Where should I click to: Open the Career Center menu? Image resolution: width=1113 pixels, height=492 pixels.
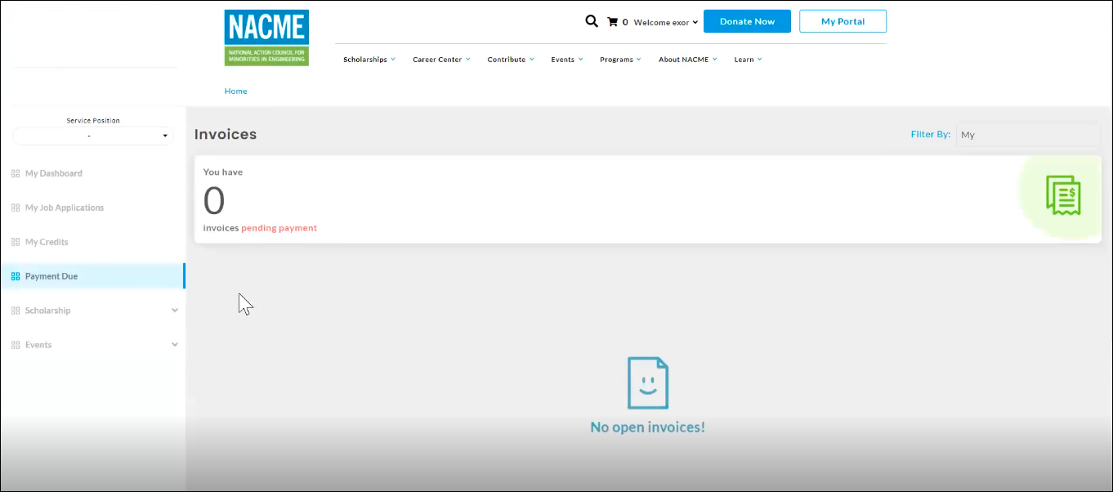[x=440, y=60]
